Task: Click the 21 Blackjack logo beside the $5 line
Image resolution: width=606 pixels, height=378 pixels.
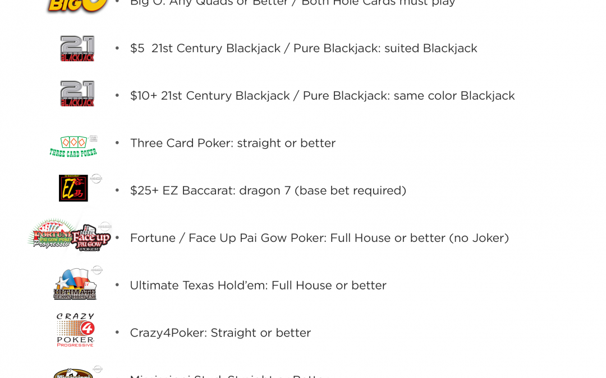Action: [x=77, y=48]
